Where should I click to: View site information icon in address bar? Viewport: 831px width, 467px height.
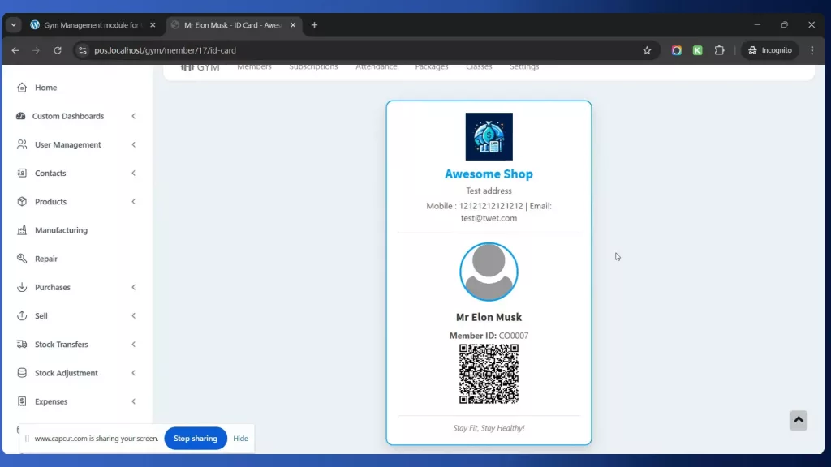tap(82, 50)
